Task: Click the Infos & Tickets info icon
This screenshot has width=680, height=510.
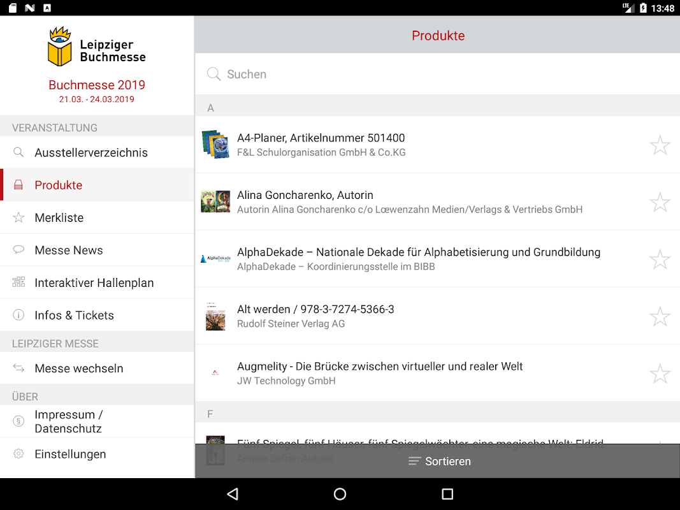Action: click(x=18, y=315)
